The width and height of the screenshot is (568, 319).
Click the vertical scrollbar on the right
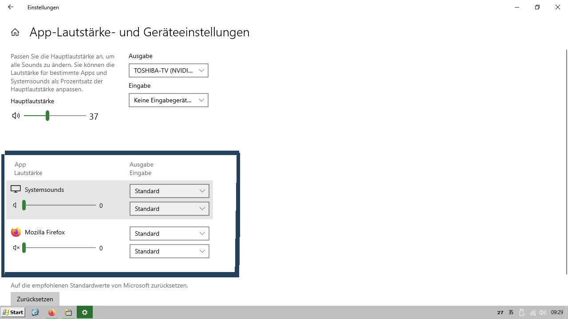(566, 162)
